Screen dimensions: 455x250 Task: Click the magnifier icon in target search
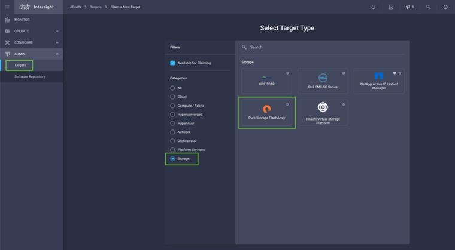(244, 47)
